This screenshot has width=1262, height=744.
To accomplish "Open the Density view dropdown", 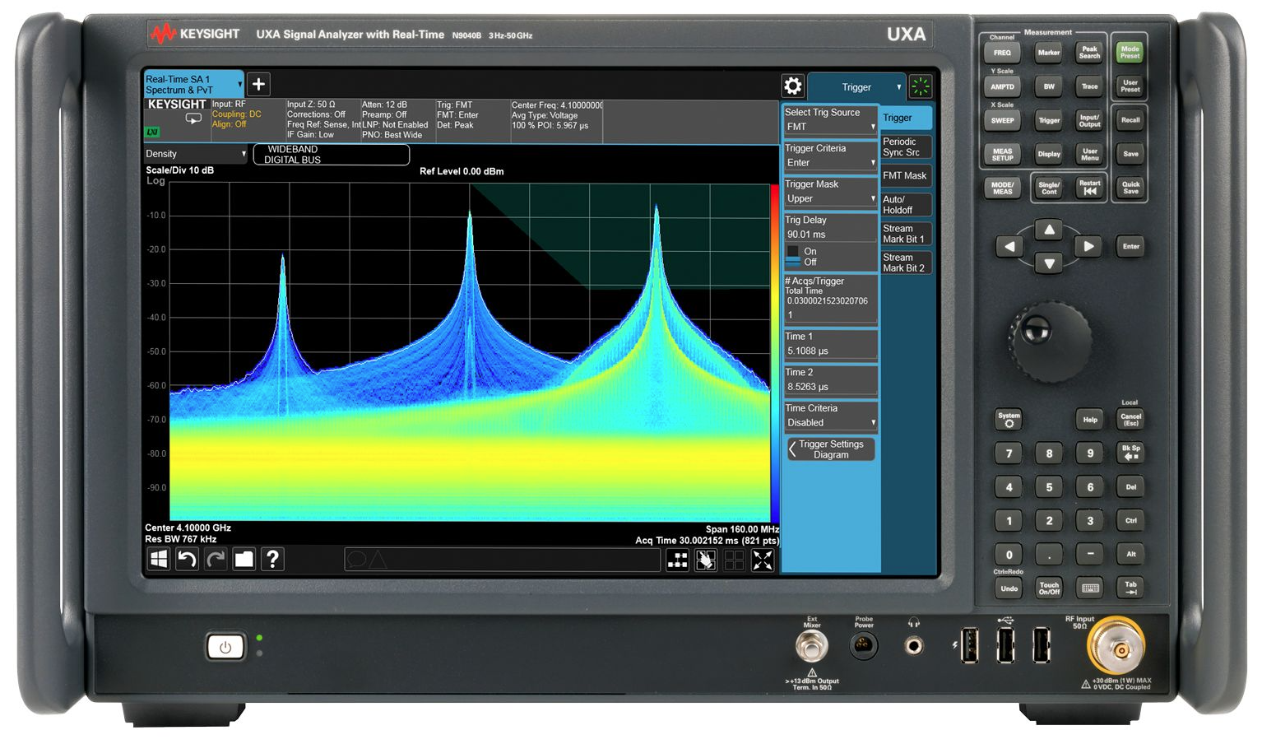I will [x=195, y=154].
